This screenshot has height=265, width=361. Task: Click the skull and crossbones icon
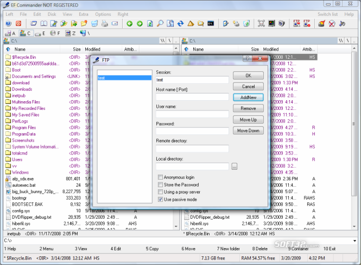pyautogui.click(x=261, y=23)
